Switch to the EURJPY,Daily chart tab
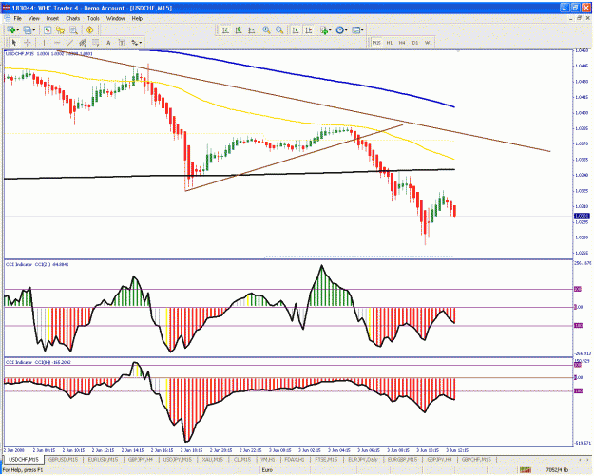This screenshot has height=476, width=594. click(363, 459)
